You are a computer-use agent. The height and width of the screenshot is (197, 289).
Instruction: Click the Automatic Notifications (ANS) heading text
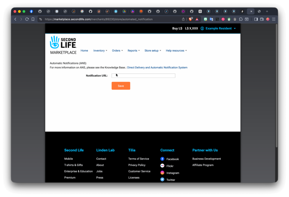[x=68, y=63]
